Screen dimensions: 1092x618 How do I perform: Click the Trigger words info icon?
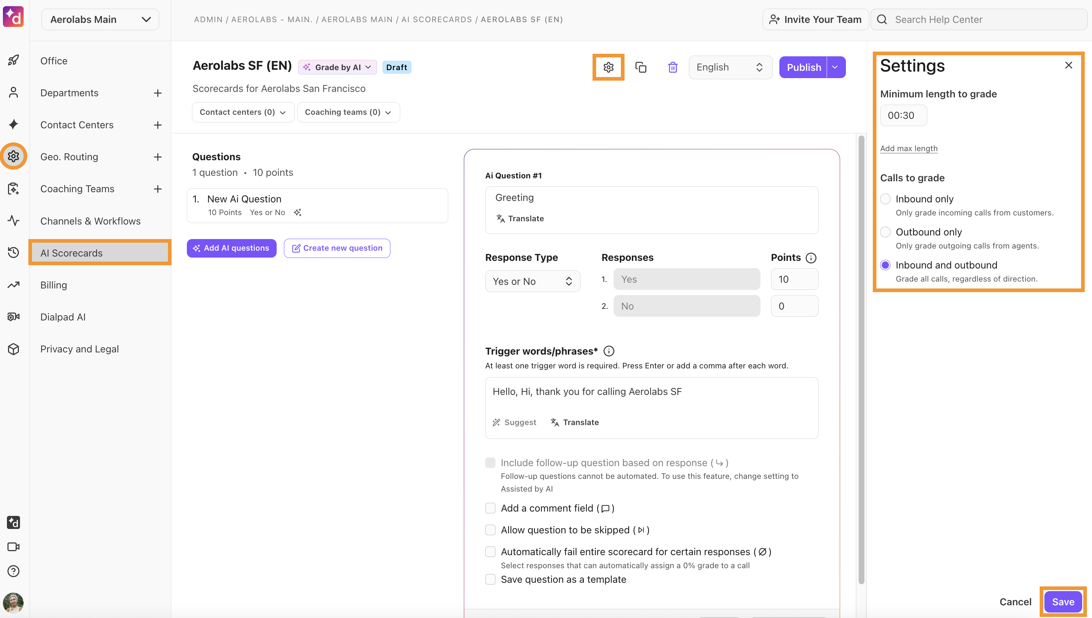(609, 351)
